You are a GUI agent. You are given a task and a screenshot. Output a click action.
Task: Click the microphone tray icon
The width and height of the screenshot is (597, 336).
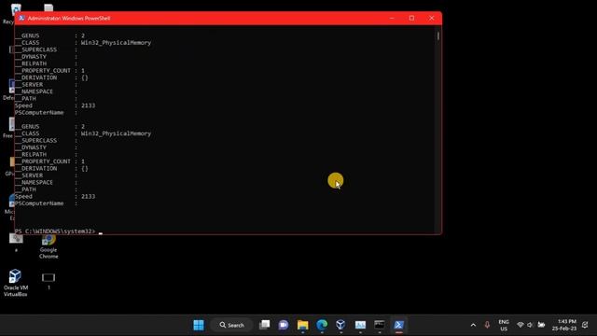(487, 325)
